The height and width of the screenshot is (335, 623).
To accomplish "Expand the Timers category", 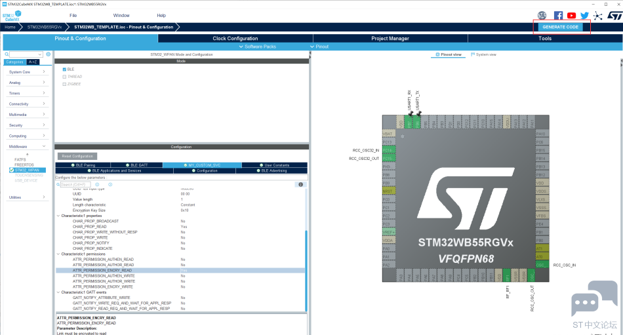I will pos(27,93).
